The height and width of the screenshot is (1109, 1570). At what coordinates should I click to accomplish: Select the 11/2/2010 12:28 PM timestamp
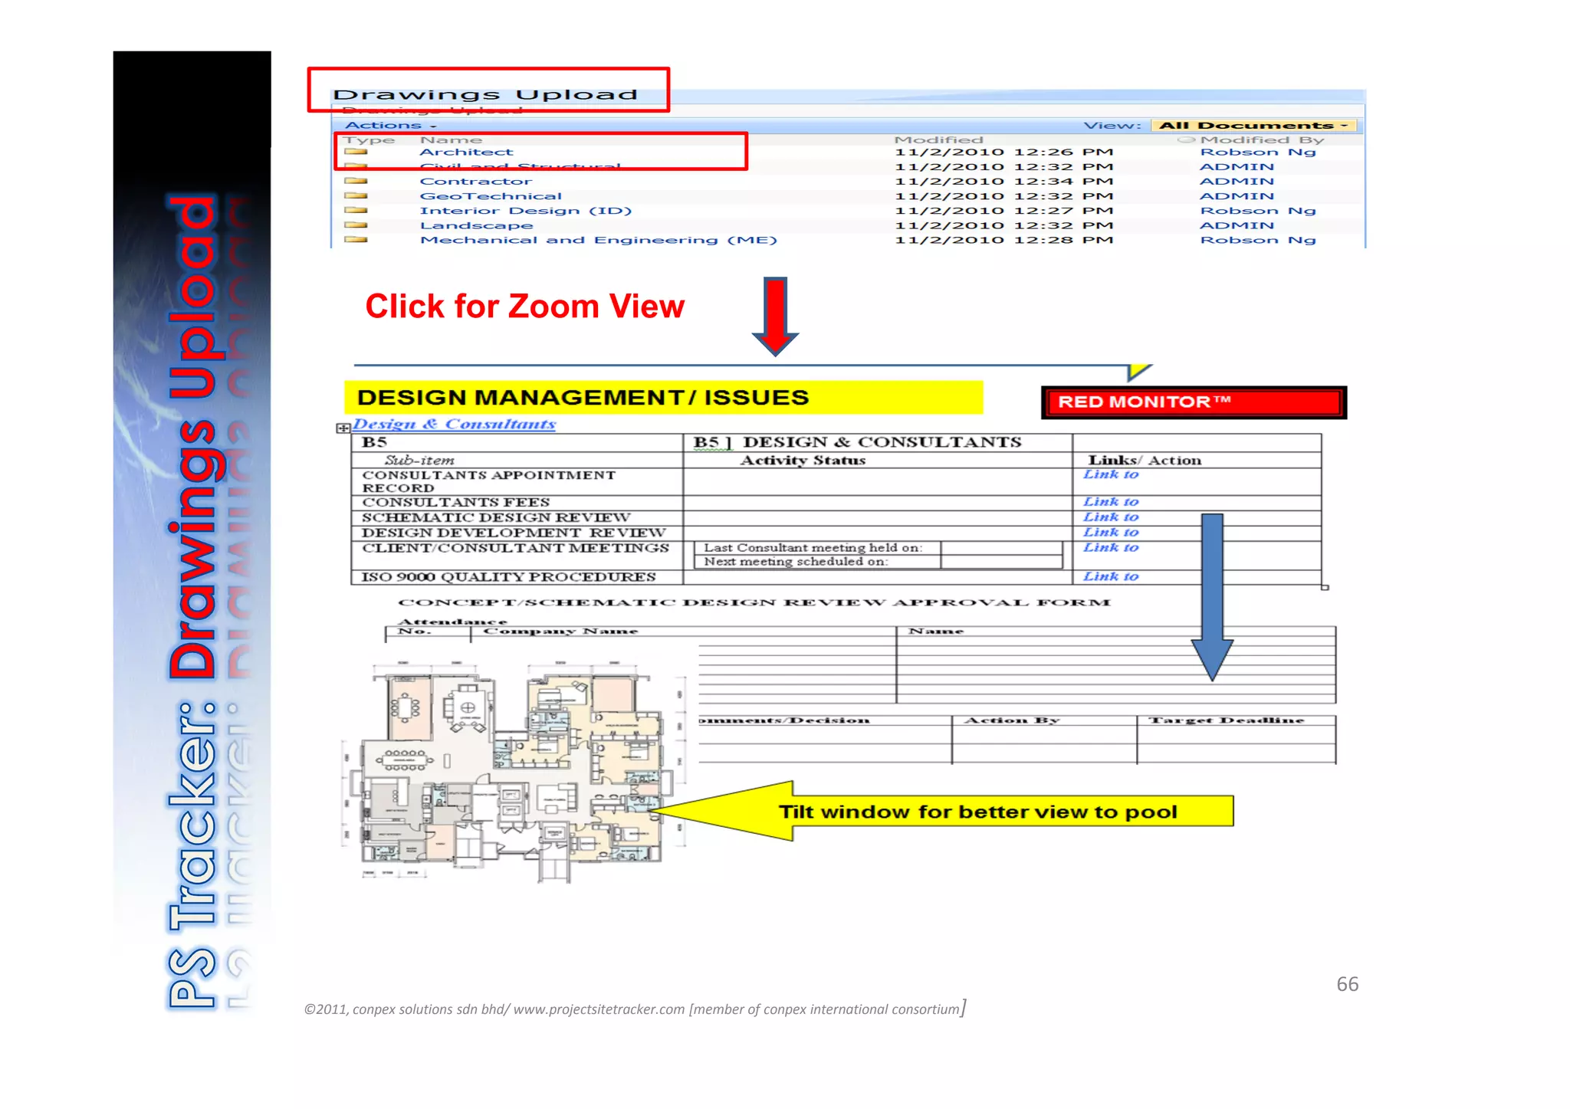pyautogui.click(x=1004, y=240)
